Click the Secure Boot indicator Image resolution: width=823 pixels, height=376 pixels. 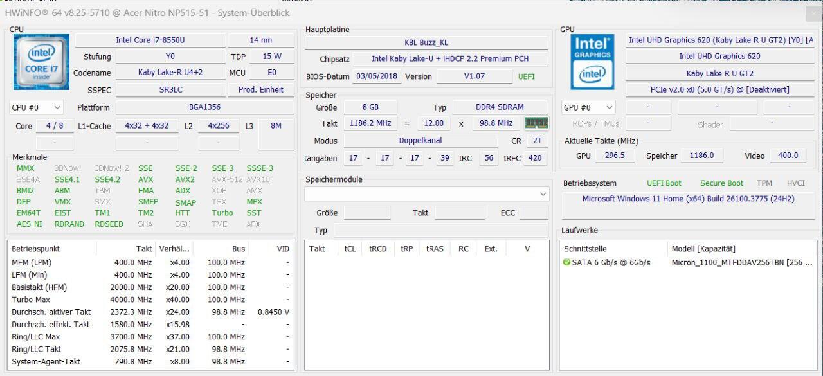tap(721, 183)
